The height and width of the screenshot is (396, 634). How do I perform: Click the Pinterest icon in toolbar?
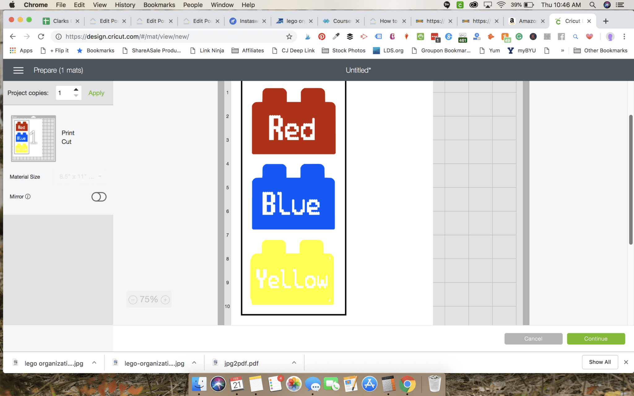click(321, 37)
